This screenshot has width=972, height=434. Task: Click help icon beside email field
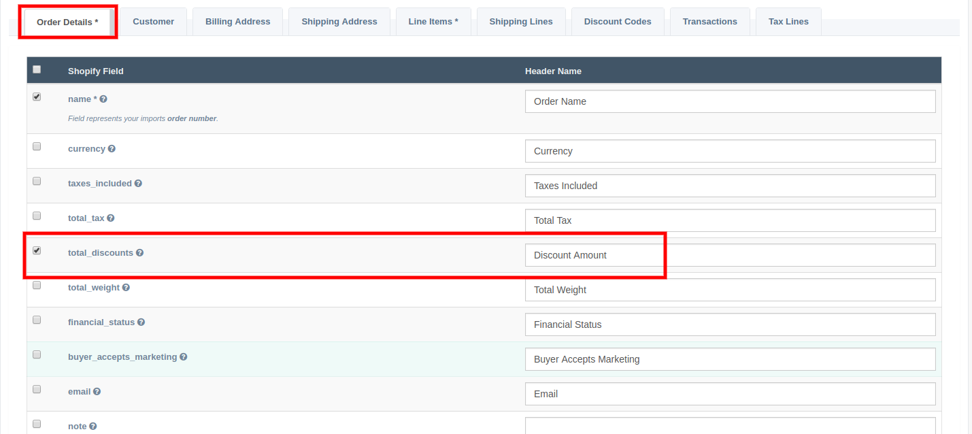click(x=97, y=392)
